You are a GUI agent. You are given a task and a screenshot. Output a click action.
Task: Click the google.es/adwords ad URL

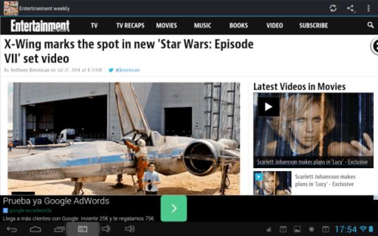(31, 211)
